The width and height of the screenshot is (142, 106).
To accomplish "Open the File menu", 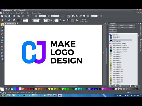I will point(4,13).
